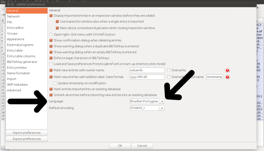Toggle mark new entries with addition date
This screenshot has width=264, height=151.
pos(51,77)
